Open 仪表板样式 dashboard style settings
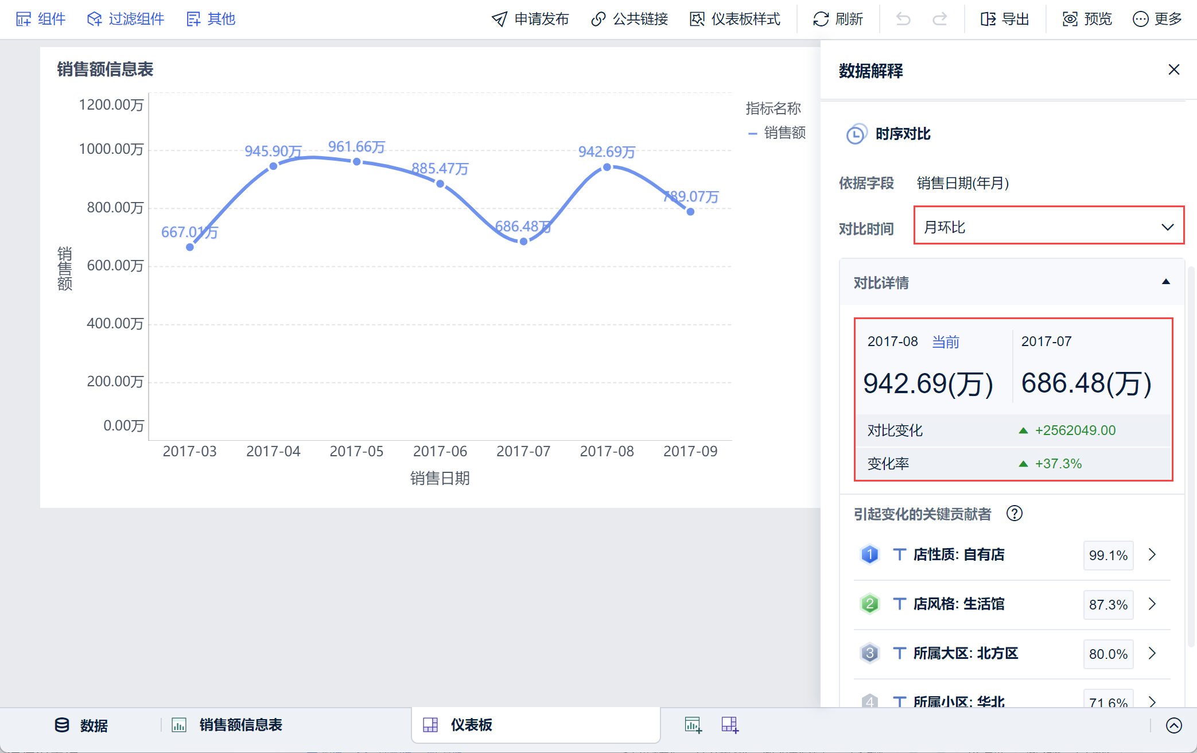The height and width of the screenshot is (753, 1197). point(735,20)
